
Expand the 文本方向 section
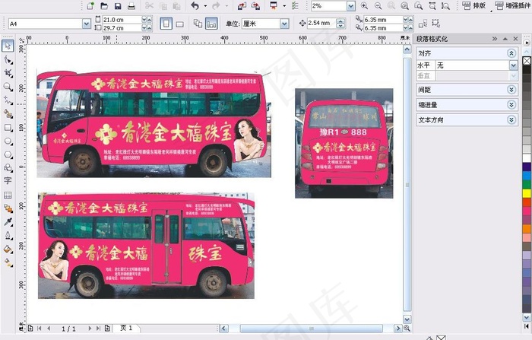(x=511, y=120)
